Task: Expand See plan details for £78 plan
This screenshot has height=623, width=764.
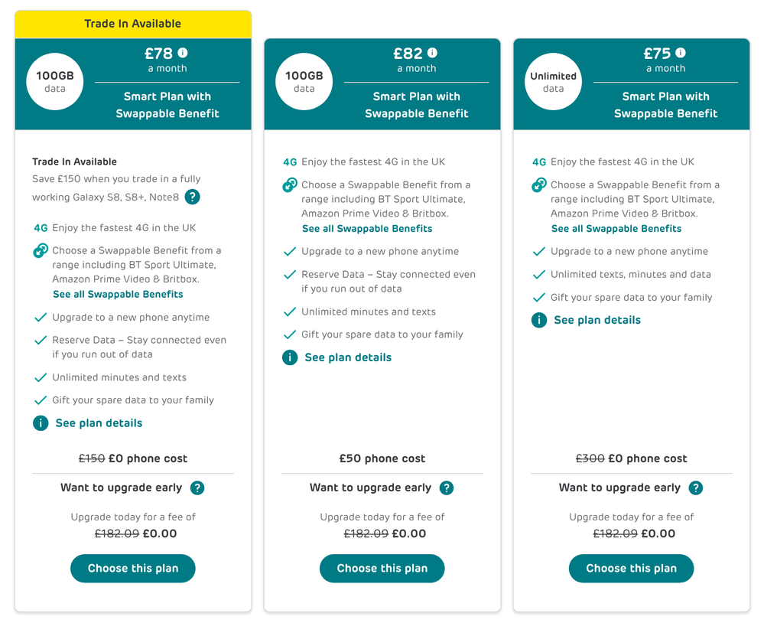Action: [99, 423]
